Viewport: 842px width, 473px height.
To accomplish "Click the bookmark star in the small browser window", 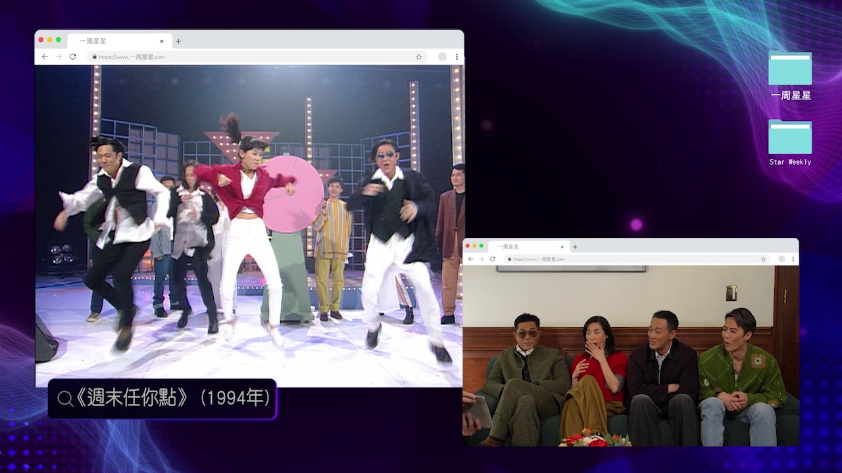I will click(x=763, y=259).
